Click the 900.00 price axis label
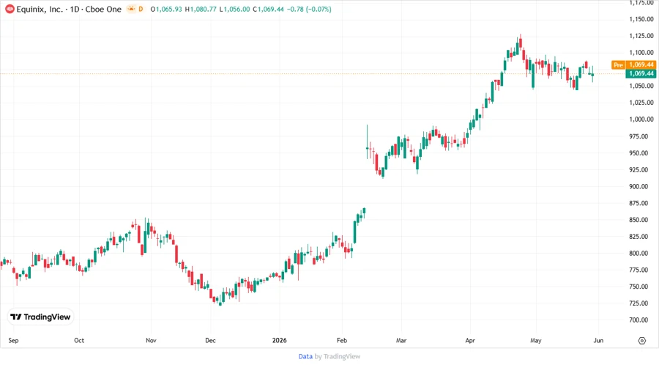Screen dimensions: 659x365 [x=638, y=186]
